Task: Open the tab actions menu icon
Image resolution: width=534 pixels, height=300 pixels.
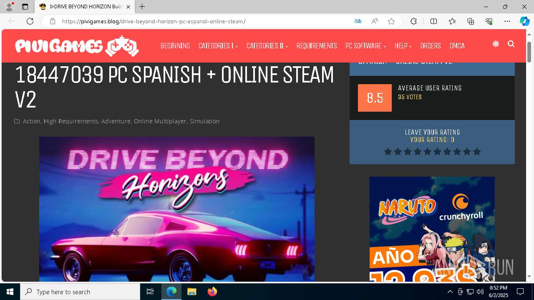Action: click(25, 7)
